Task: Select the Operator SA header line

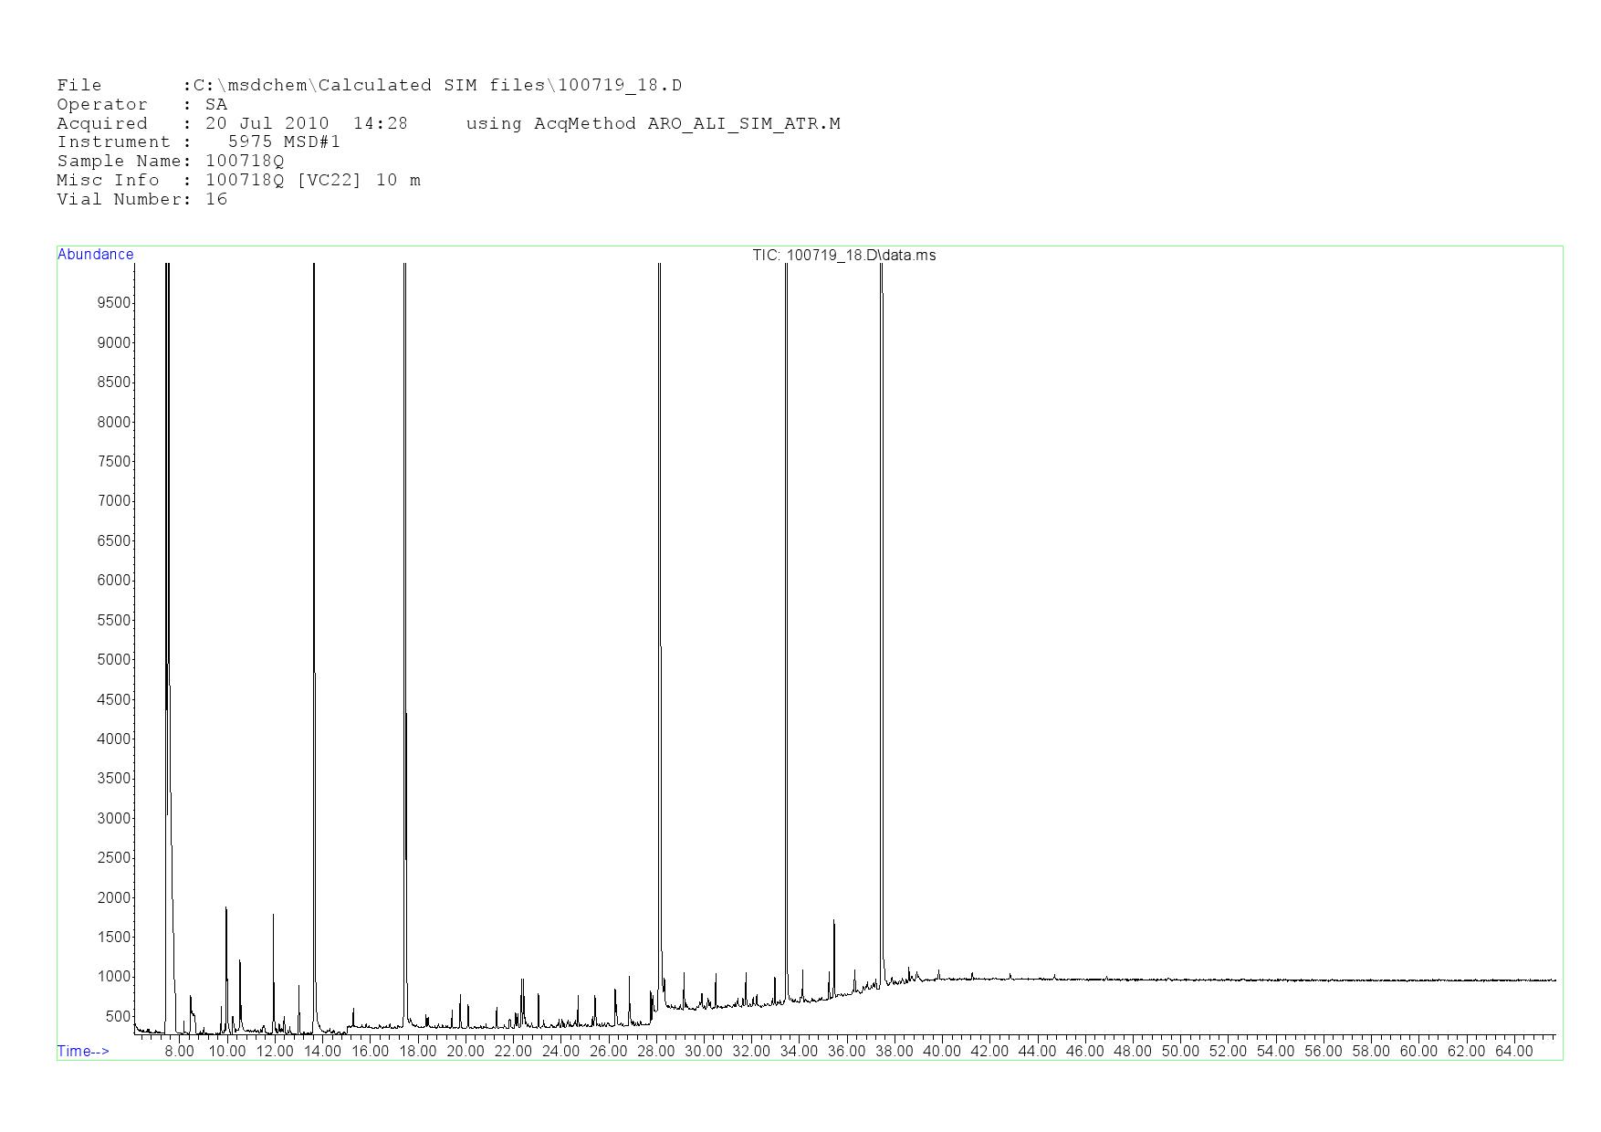Action: pyautogui.click(x=141, y=105)
